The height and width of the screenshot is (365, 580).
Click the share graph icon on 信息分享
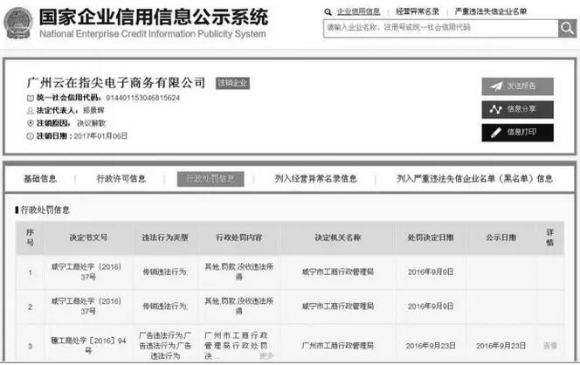point(495,109)
